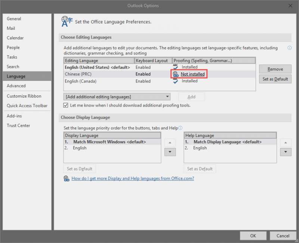This screenshot has width=299, height=243.
Task: Click the Remove button
Action: (275, 69)
